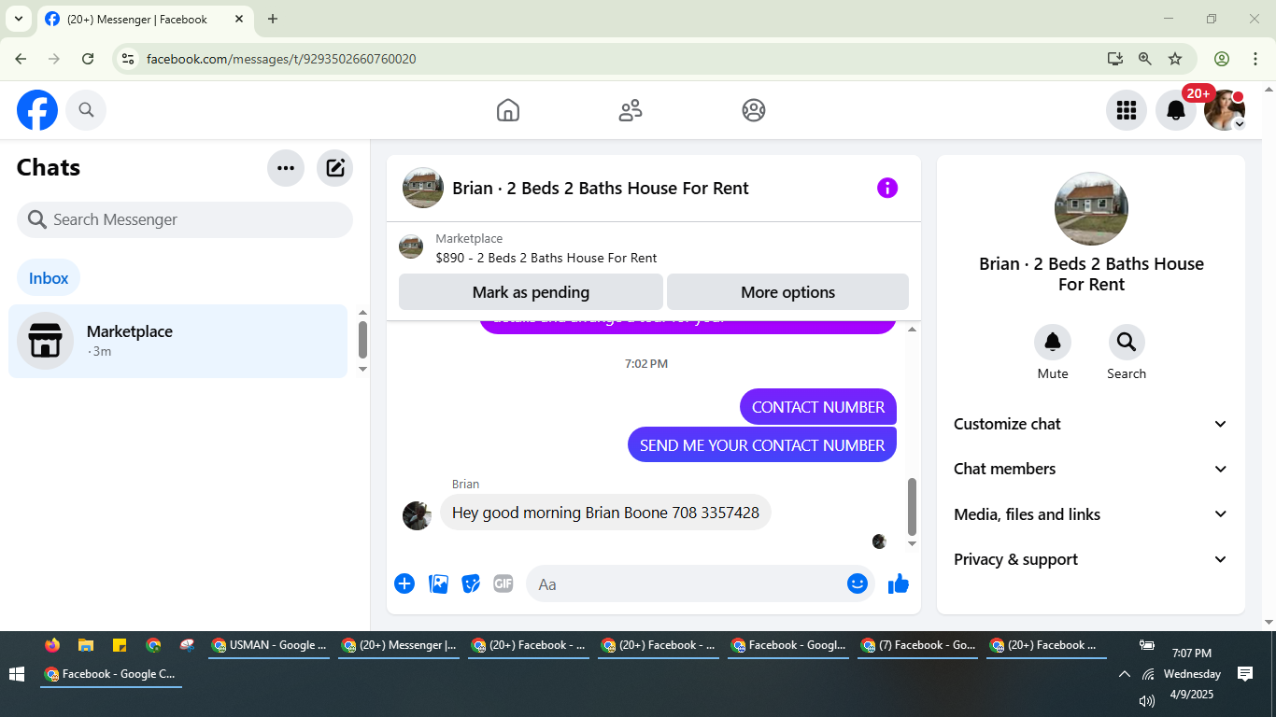The image size is (1276, 717).
Task: Search in conversation using the details panel Search icon
Action: (x=1127, y=343)
